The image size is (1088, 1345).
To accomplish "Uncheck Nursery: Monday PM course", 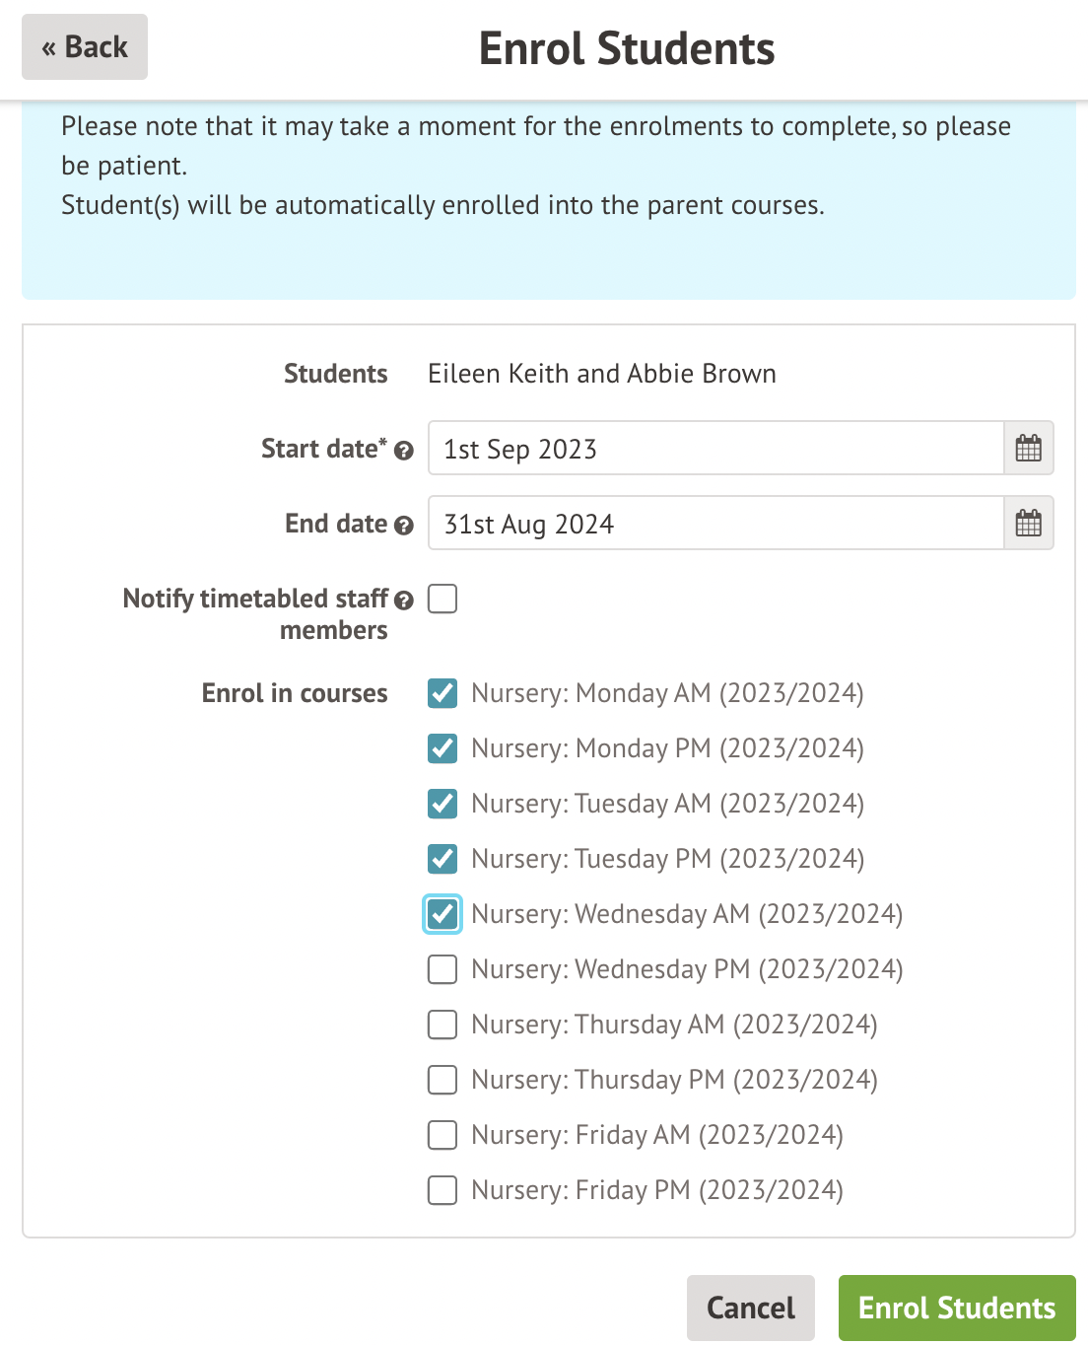I will coord(442,748).
